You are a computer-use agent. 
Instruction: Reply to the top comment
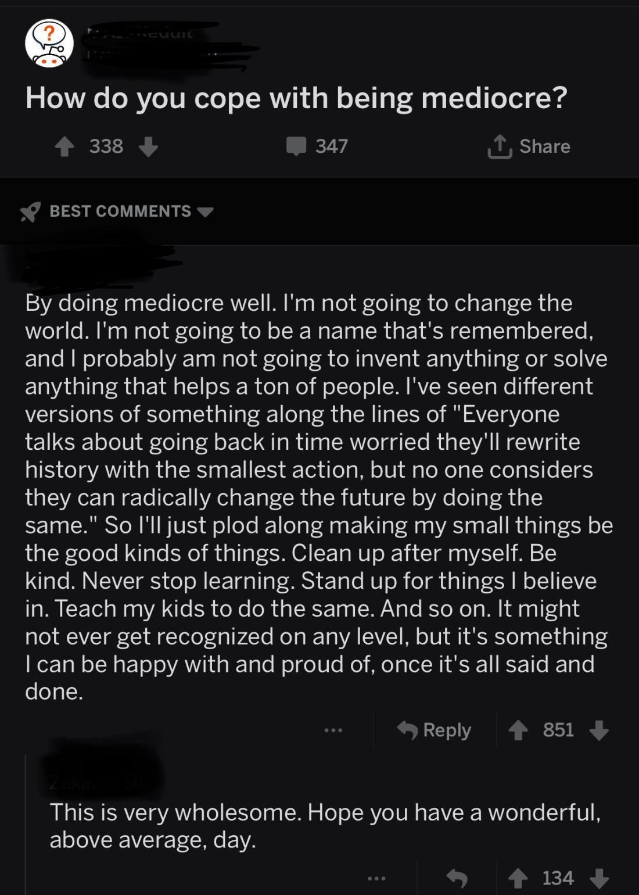[x=435, y=730]
